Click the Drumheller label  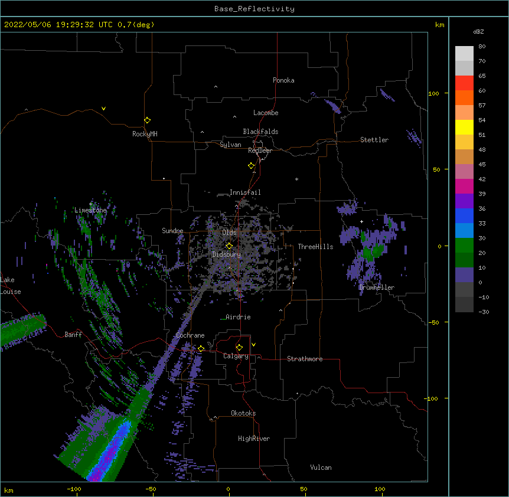[x=377, y=287]
